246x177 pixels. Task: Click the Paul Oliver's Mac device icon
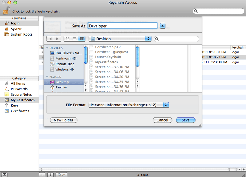tap(52, 53)
